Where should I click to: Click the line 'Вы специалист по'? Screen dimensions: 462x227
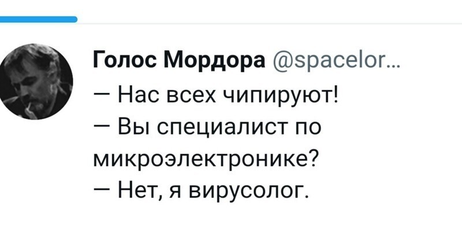tap(207, 128)
